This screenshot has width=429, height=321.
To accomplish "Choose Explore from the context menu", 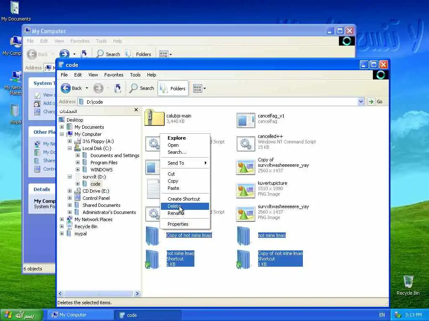I will 185,138.
